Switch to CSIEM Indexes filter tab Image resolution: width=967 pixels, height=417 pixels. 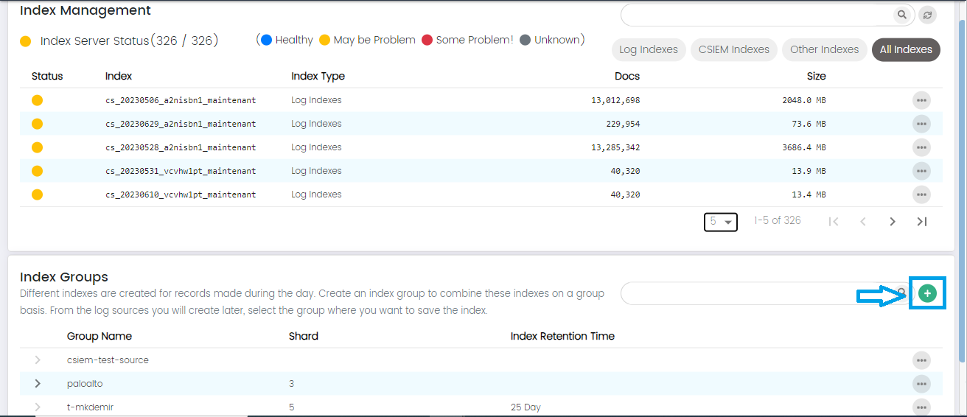733,49
